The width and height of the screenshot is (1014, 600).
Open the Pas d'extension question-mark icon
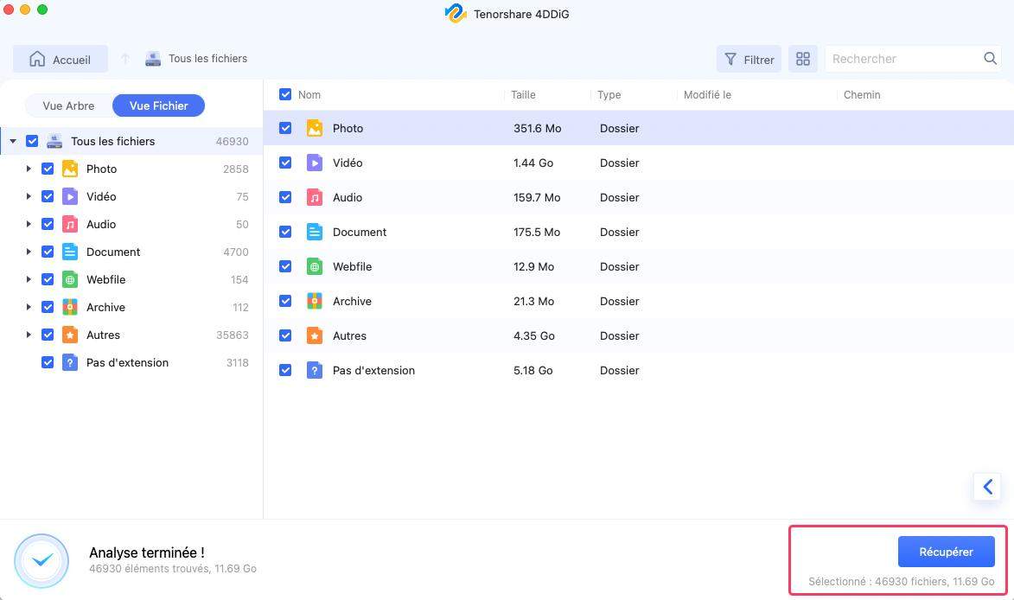tap(316, 370)
